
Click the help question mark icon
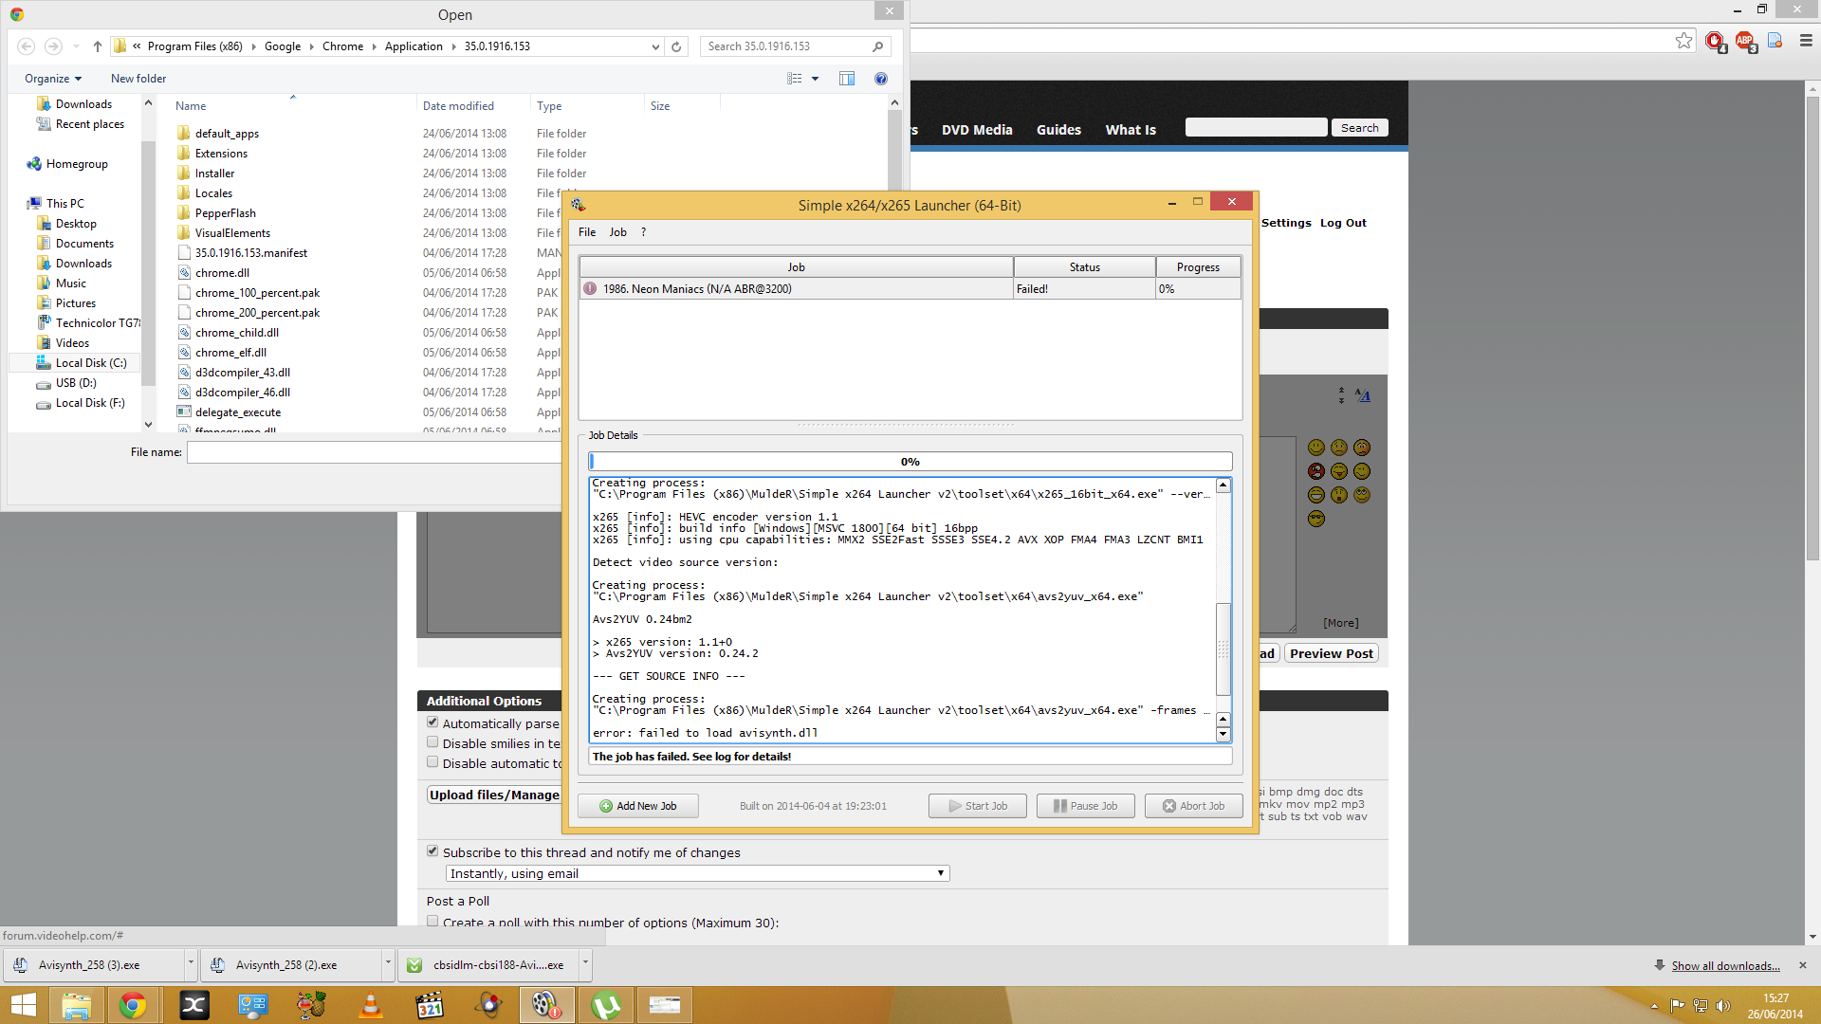tap(881, 79)
